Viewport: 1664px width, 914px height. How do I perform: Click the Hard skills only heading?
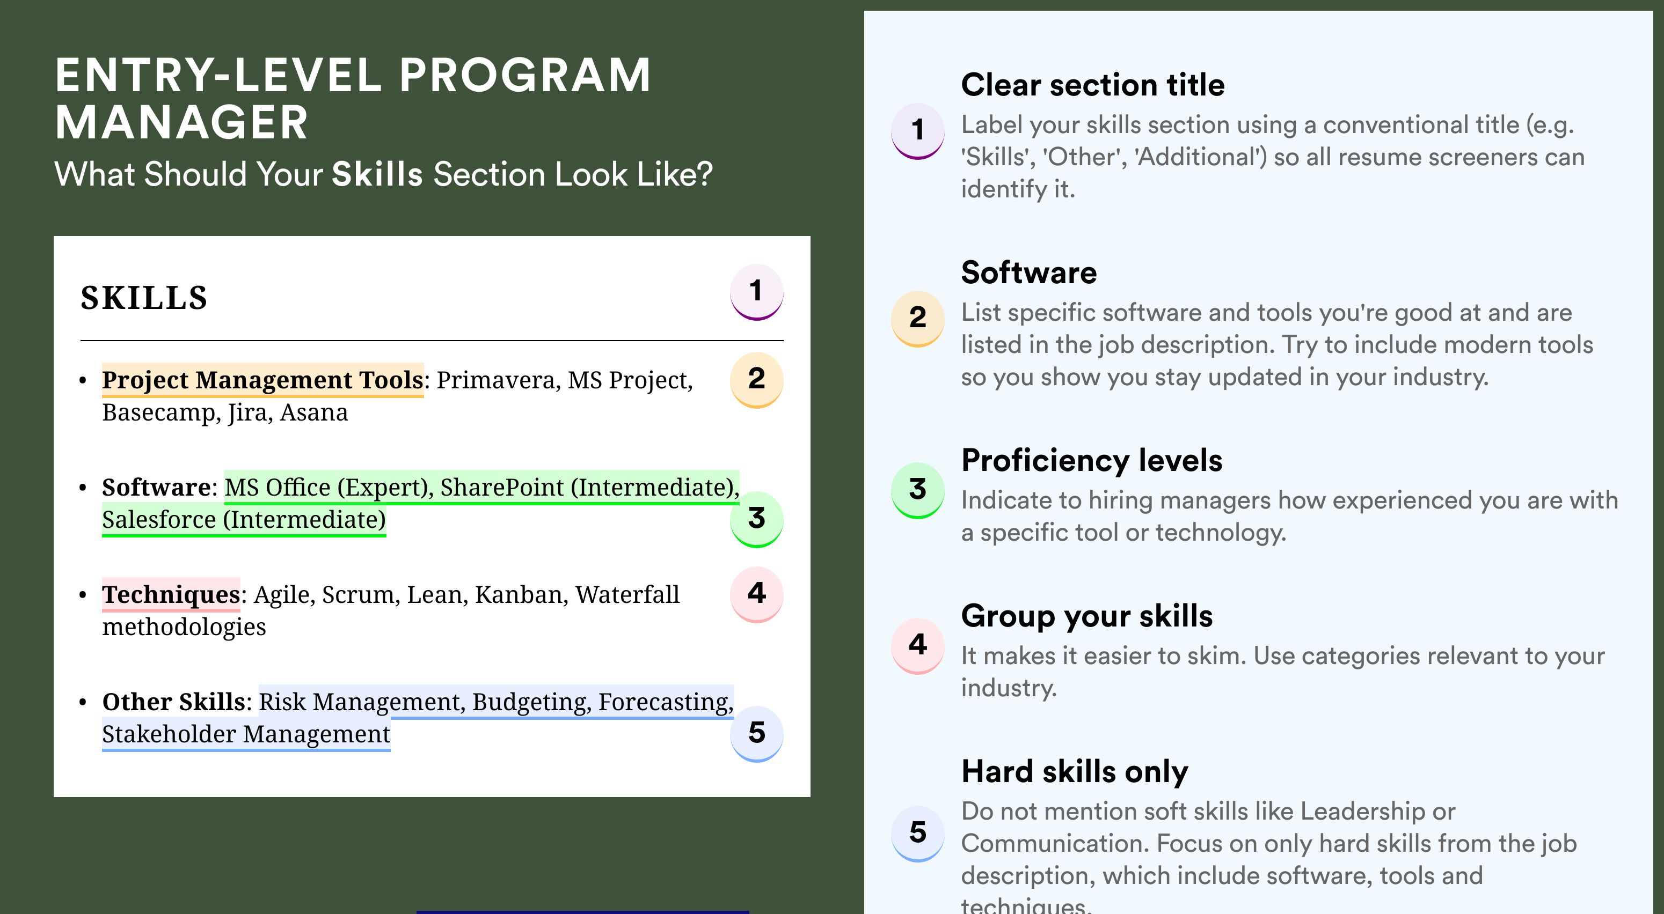[1075, 771]
